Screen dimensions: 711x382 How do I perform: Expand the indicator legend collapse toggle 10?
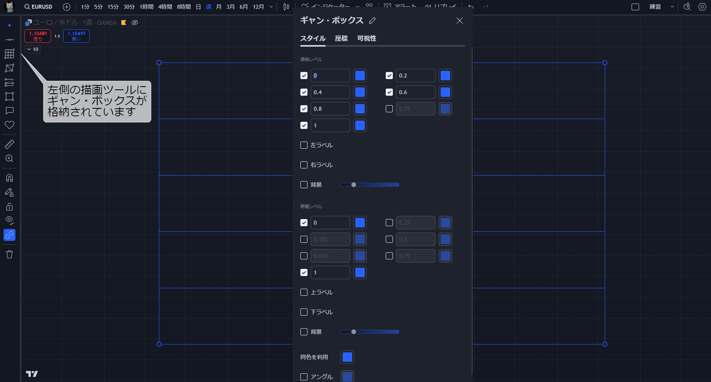pos(33,49)
